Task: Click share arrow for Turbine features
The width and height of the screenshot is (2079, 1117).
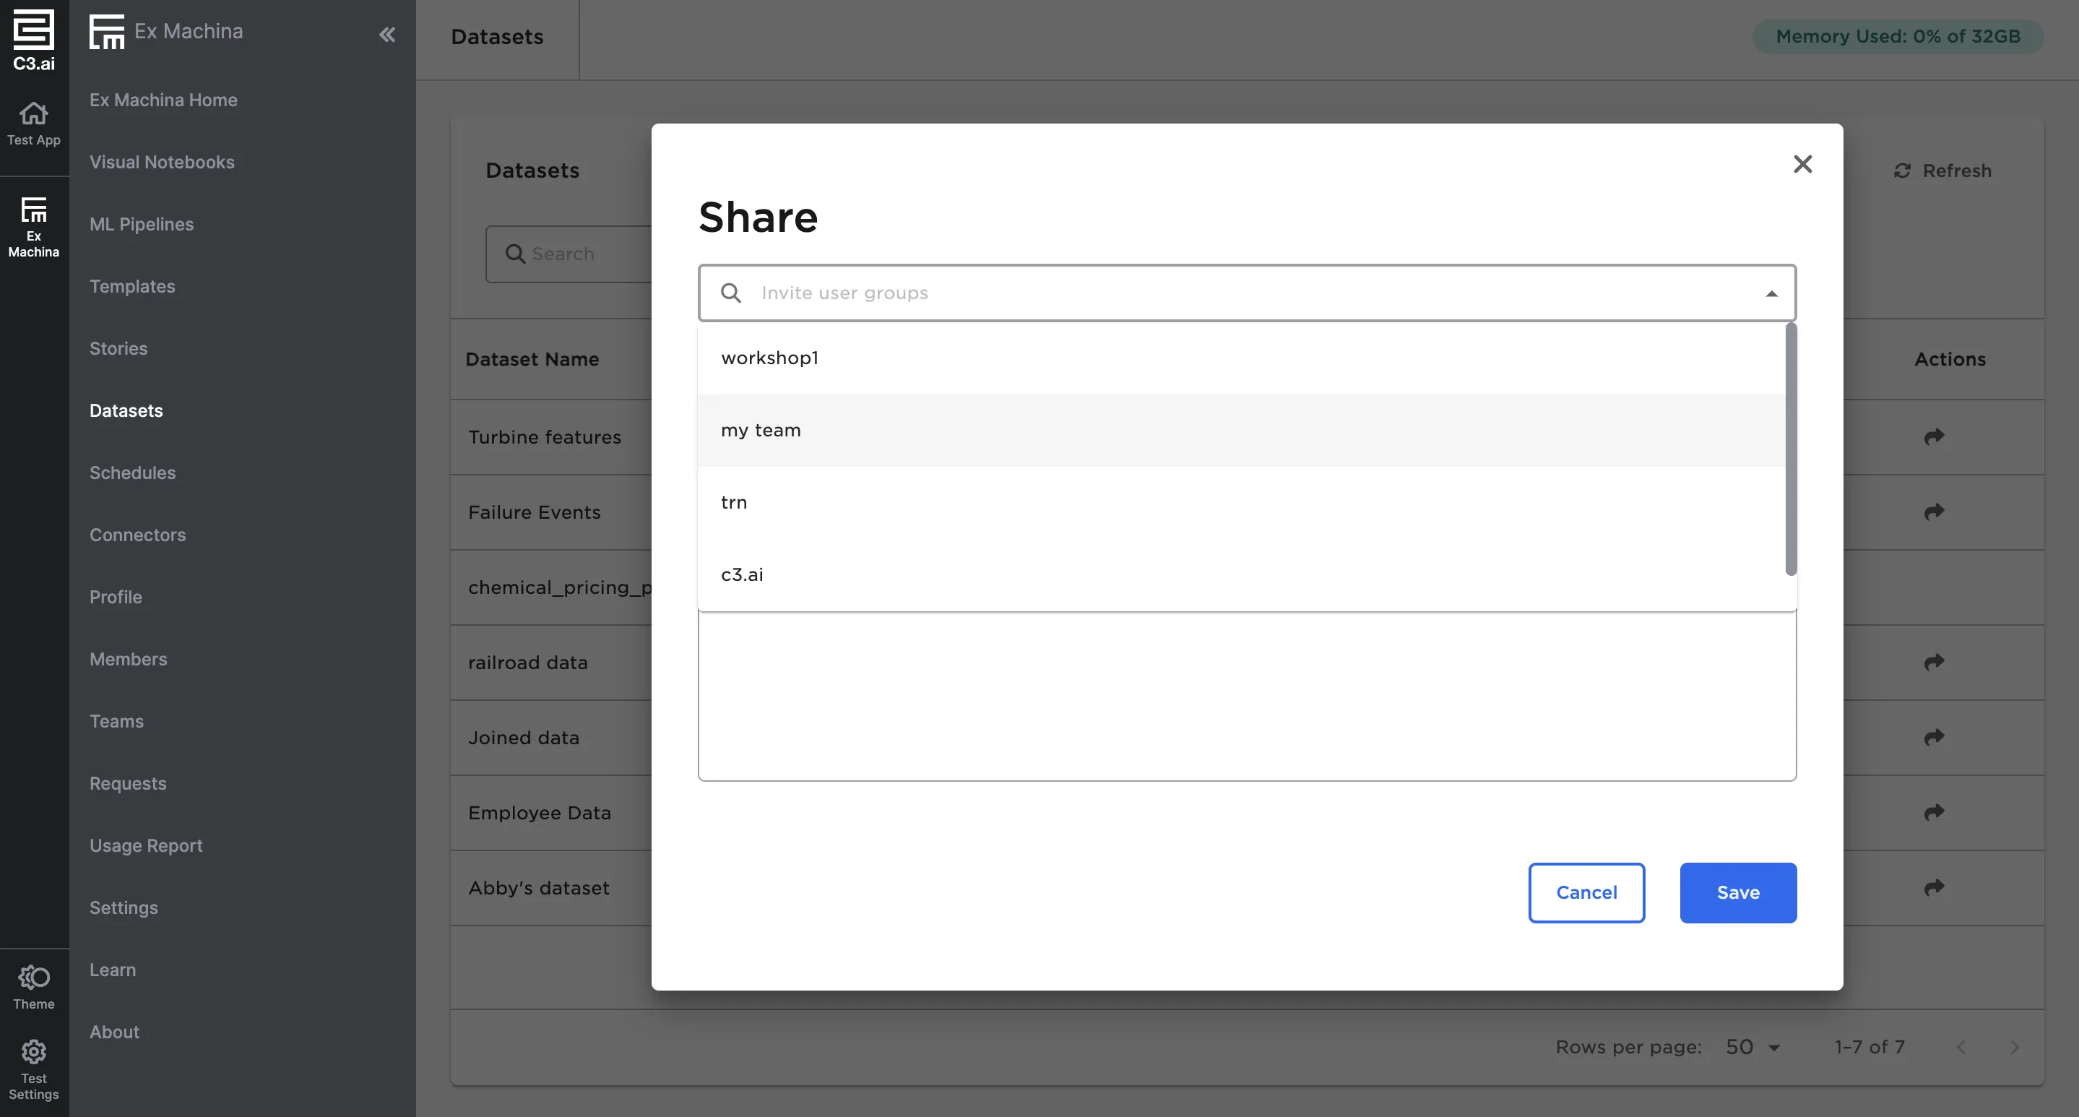Action: click(1934, 436)
